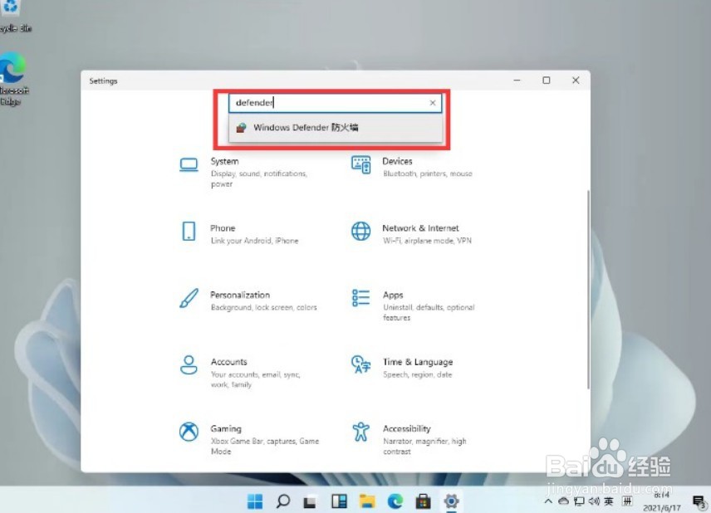The height and width of the screenshot is (513, 711).
Task: Select the Recycle Bin desktop icon
Action: 14,17
